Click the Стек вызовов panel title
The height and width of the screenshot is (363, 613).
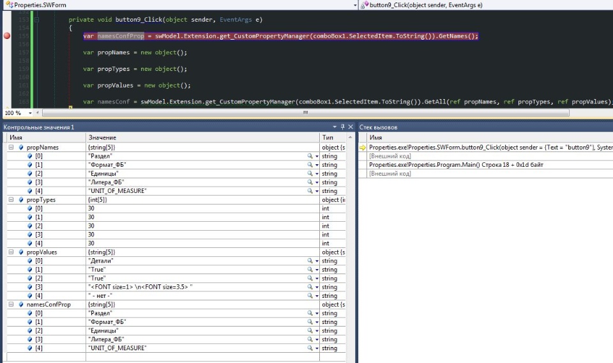[378, 127]
